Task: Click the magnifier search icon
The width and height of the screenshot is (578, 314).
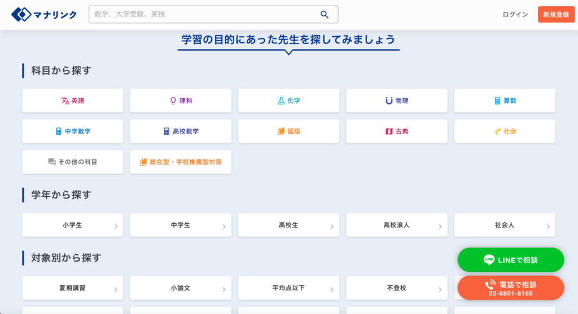Action: pos(324,15)
